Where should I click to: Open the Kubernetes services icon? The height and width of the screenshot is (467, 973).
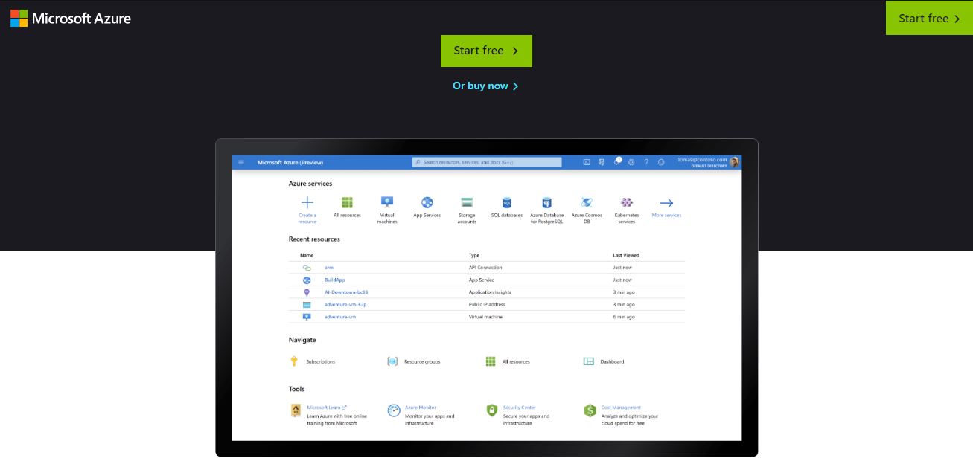point(627,202)
